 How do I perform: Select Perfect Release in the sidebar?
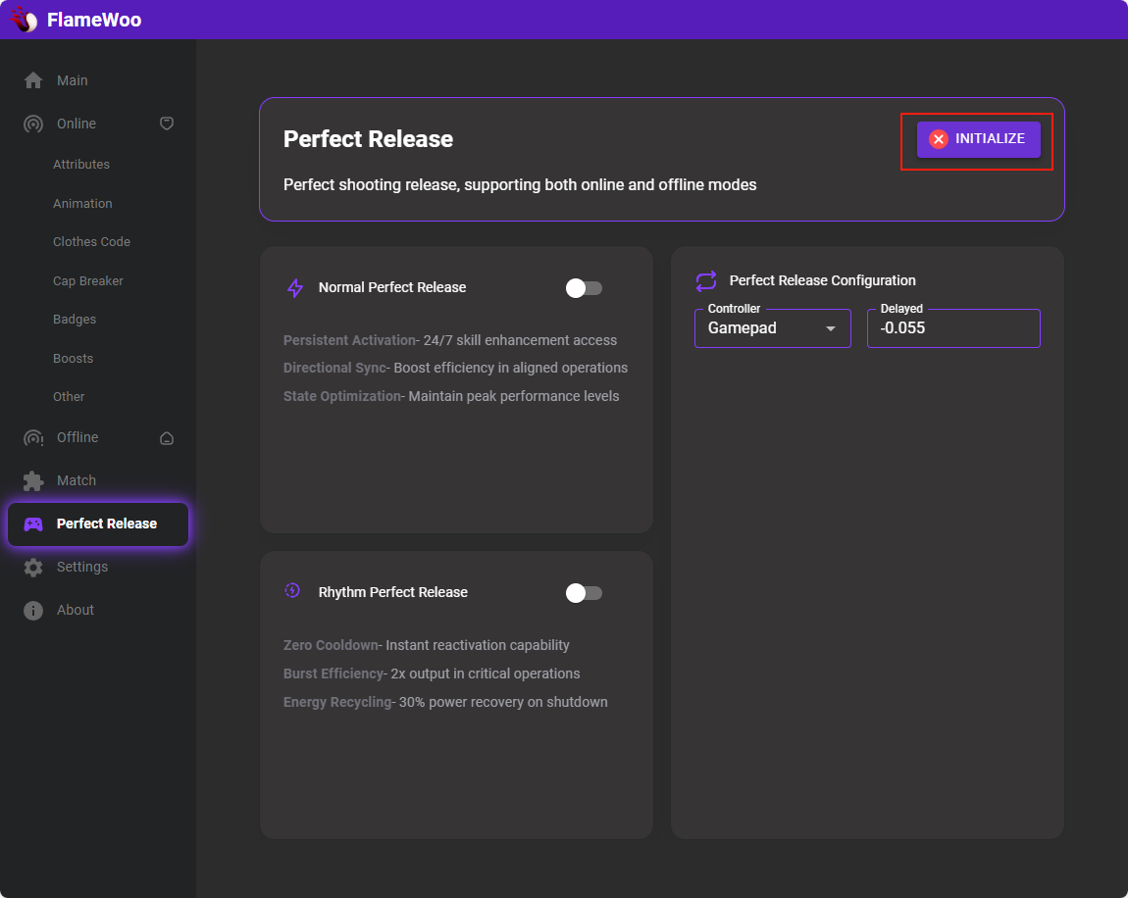[98, 524]
